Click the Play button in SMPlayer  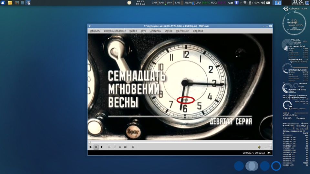90,147
